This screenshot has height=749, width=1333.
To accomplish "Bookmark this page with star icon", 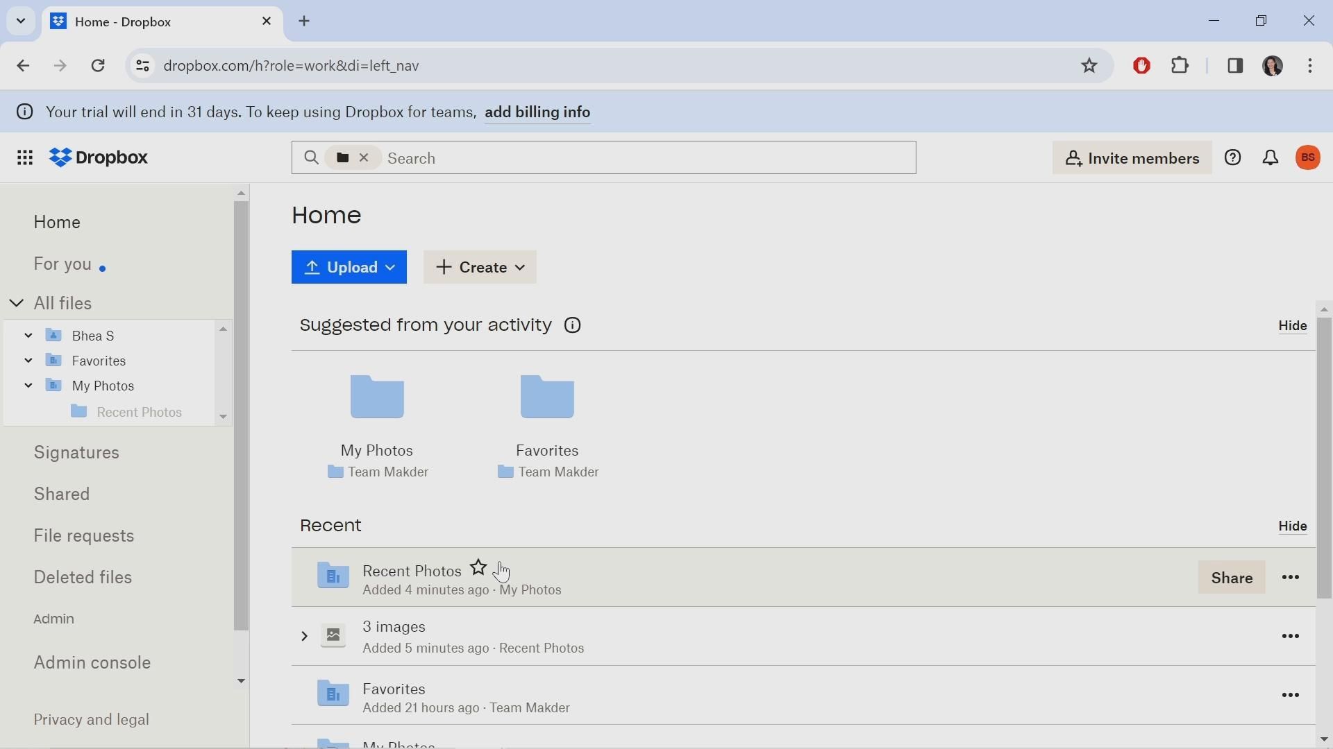I will click(x=1089, y=66).
